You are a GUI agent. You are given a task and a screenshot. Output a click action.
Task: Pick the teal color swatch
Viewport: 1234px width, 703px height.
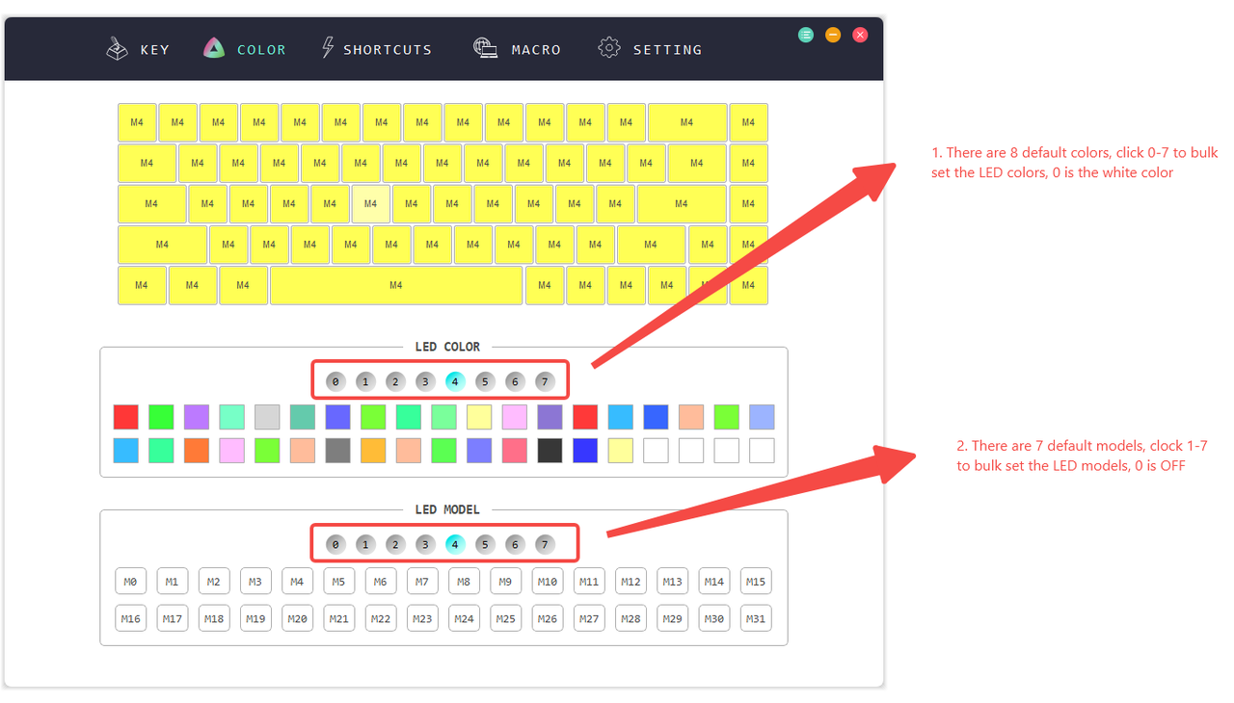(x=303, y=417)
